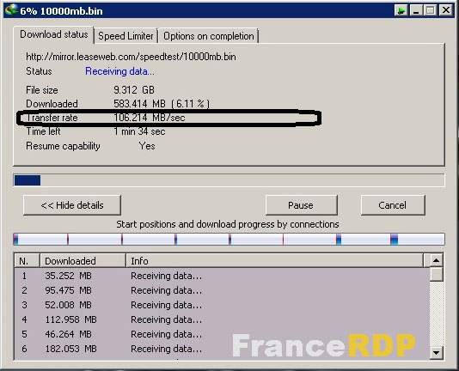The image size is (459, 371).
Task: Open the Options on completion tab
Action: coord(209,36)
